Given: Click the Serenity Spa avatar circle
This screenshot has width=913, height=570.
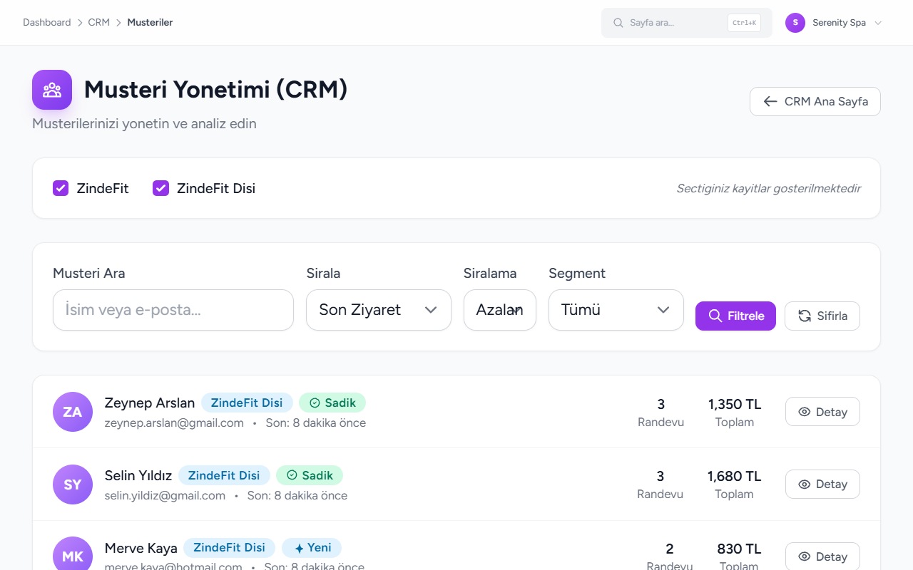Looking at the screenshot, I should (795, 23).
